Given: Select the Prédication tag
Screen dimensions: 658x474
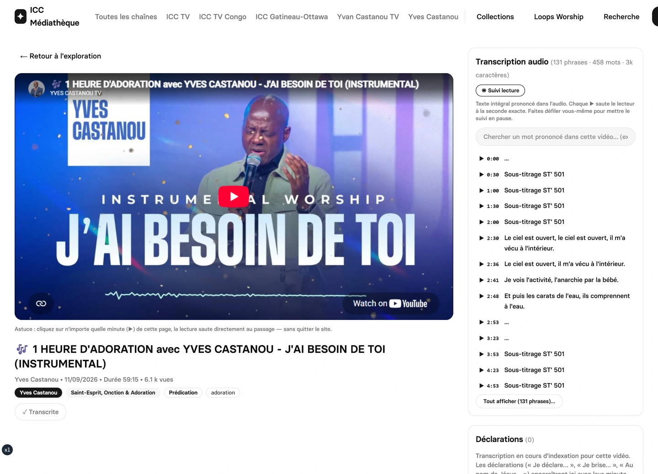Looking at the screenshot, I should coord(183,393).
